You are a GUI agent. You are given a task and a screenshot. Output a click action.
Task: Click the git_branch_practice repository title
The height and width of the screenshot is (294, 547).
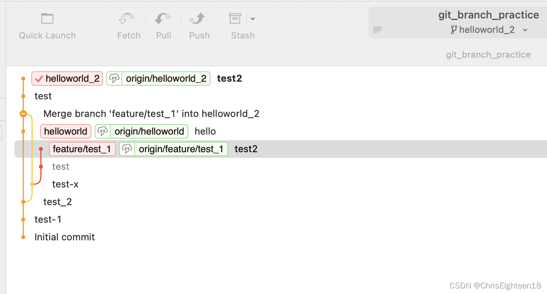(x=488, y=15)
